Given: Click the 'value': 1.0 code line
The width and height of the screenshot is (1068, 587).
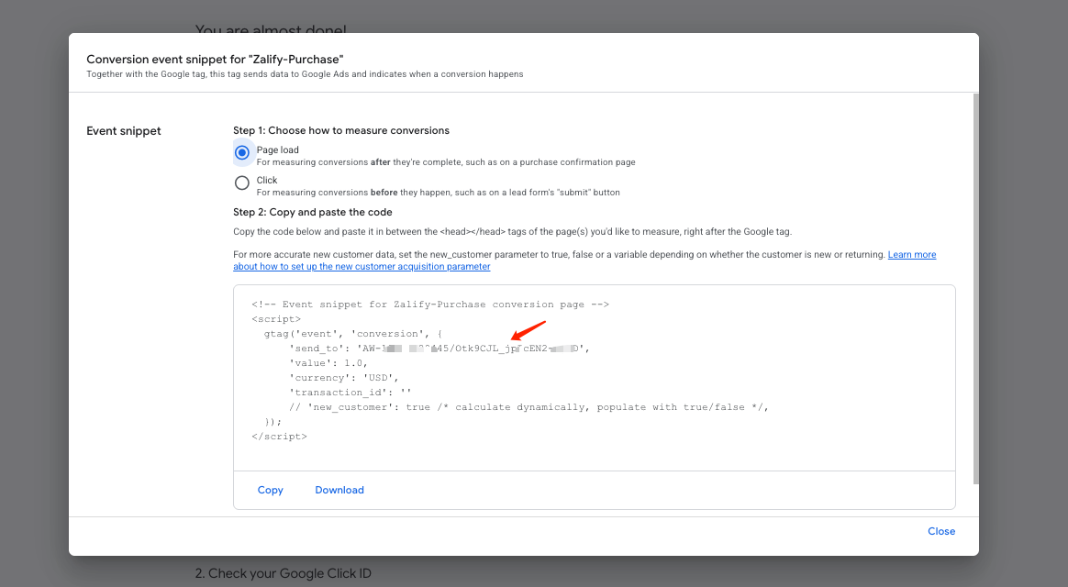Looking at the screenshot, I should click(328, 363).
